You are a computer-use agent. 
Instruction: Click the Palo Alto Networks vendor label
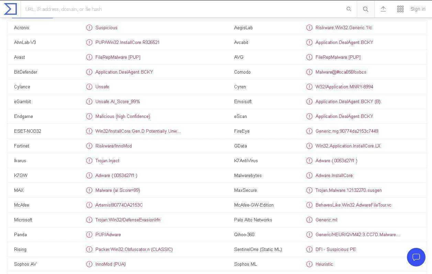click(253, 220)
